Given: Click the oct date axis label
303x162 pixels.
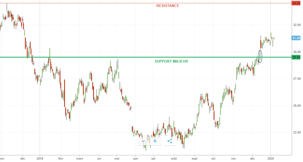Looking at the screenshot, I should tap(213, 159).
